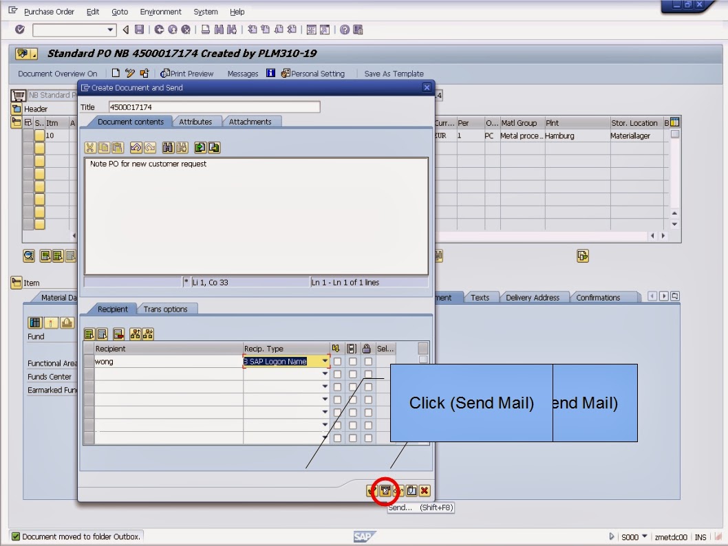Tick Copy checkbox in second recipient row

click(x=353, y=374)
